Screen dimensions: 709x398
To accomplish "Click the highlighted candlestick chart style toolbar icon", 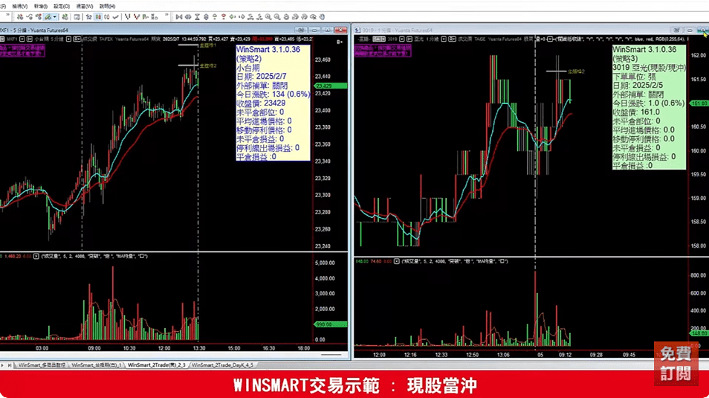I will (98, 17).
